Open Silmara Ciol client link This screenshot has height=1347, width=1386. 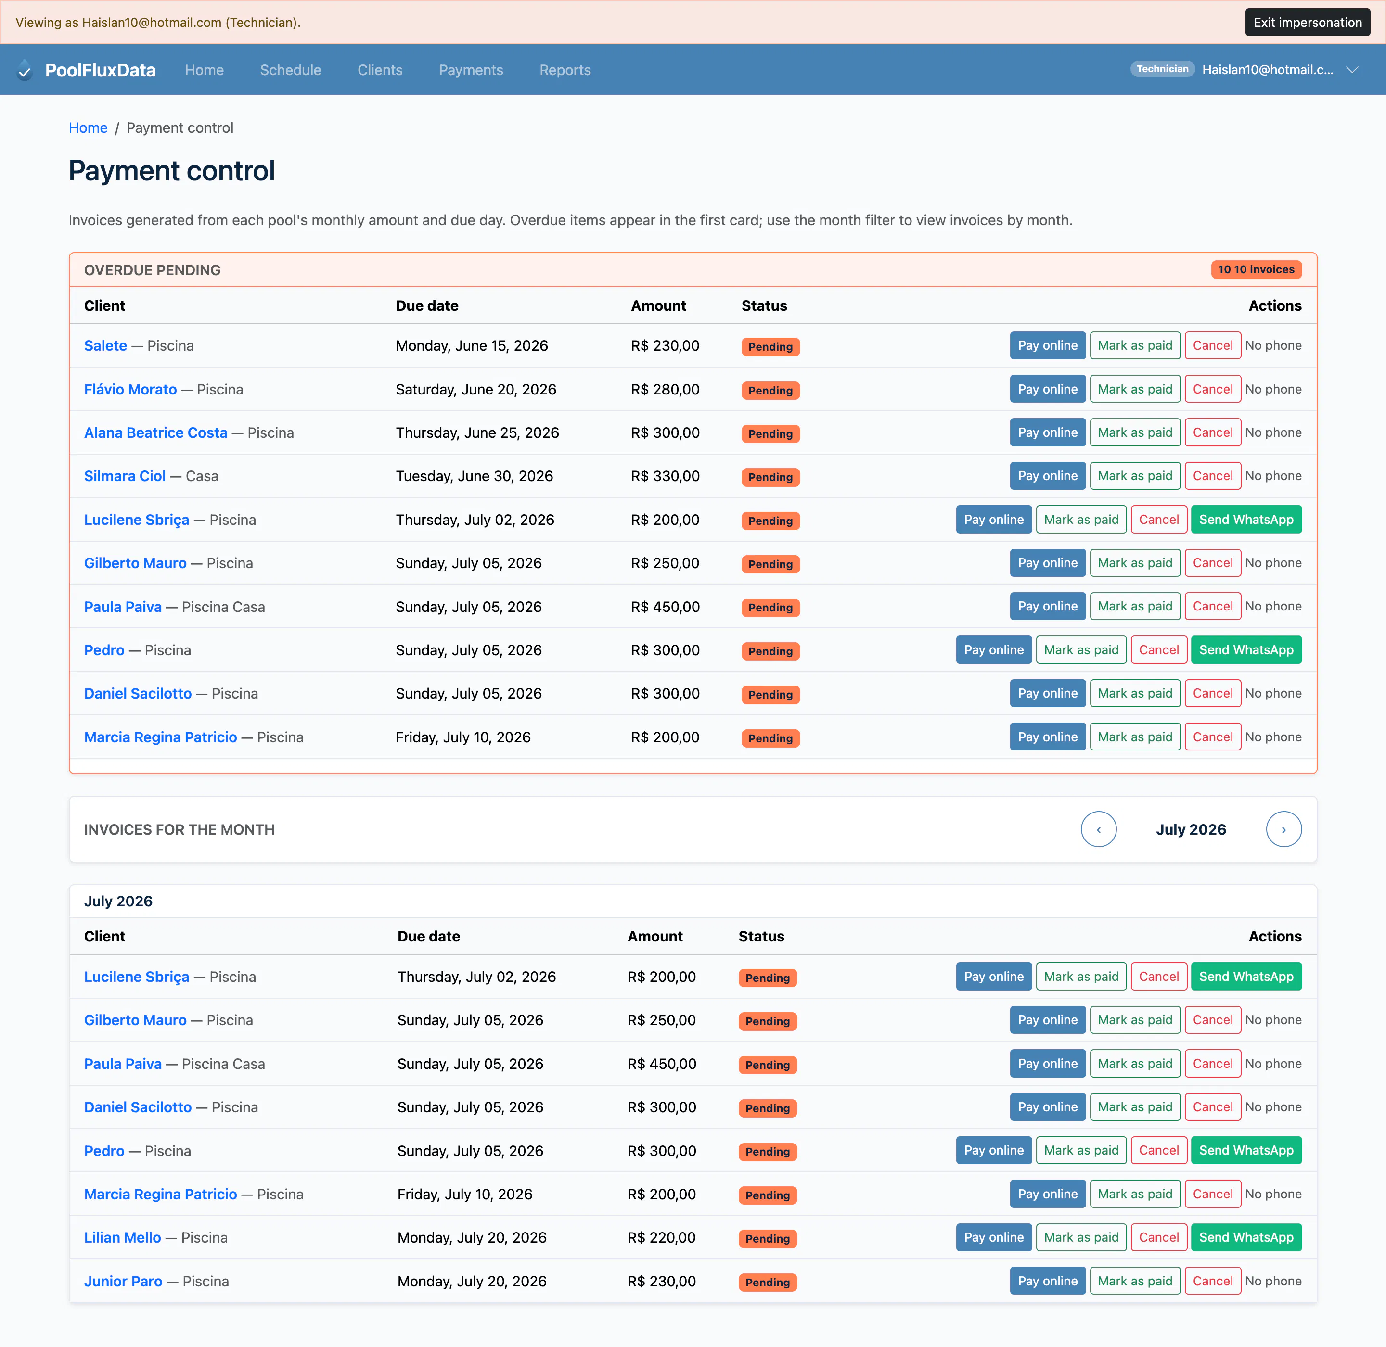click(x=125, y=476)
